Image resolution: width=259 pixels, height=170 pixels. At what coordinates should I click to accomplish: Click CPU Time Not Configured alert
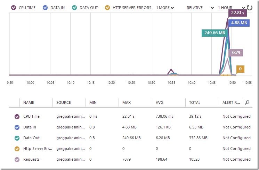(x=236, y=116)
